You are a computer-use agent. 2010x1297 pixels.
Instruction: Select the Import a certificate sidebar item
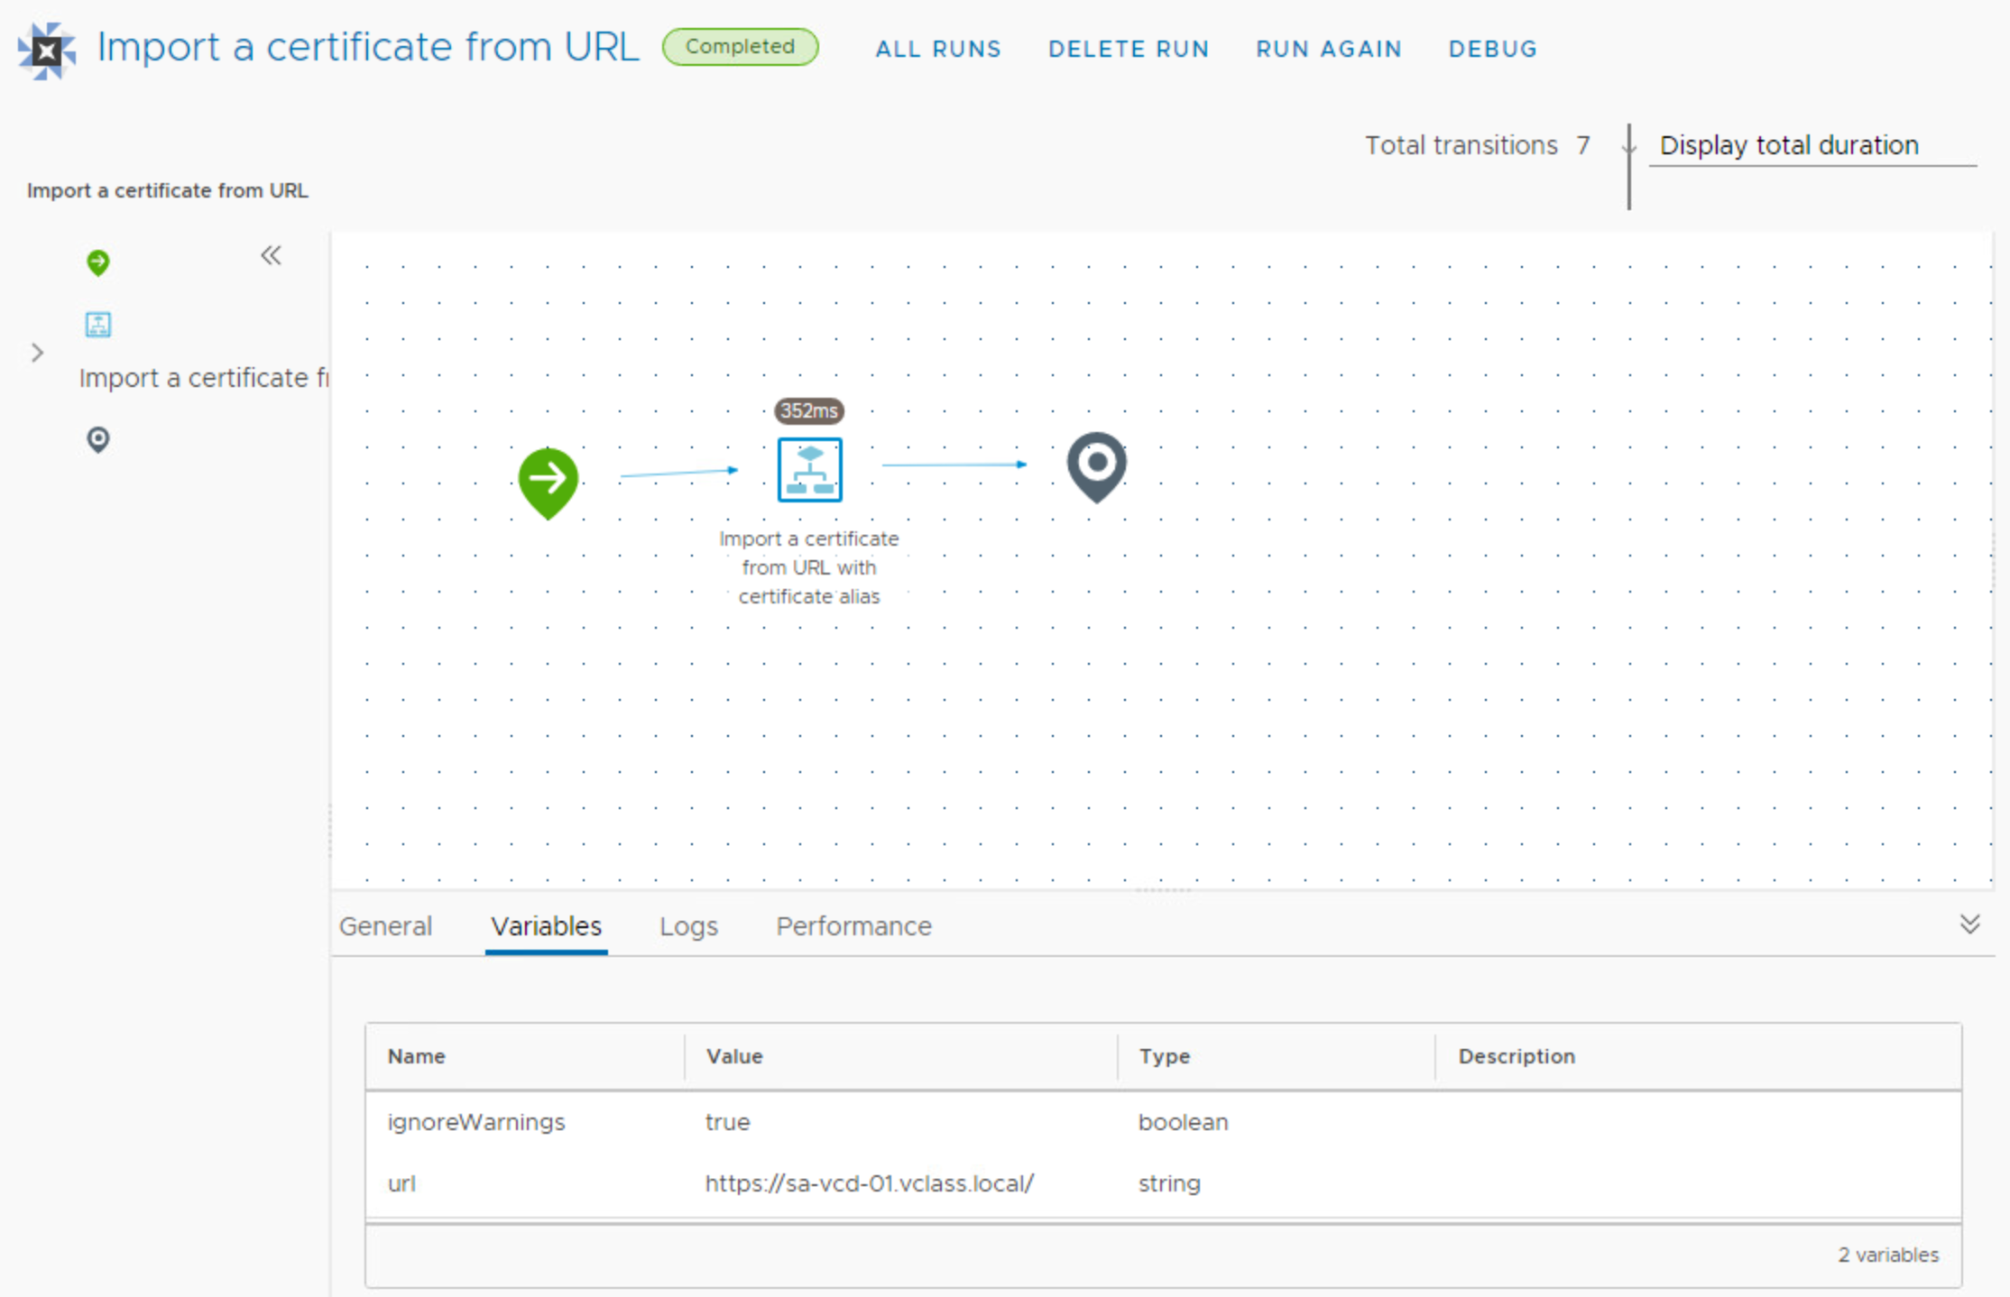click(204, 378)
